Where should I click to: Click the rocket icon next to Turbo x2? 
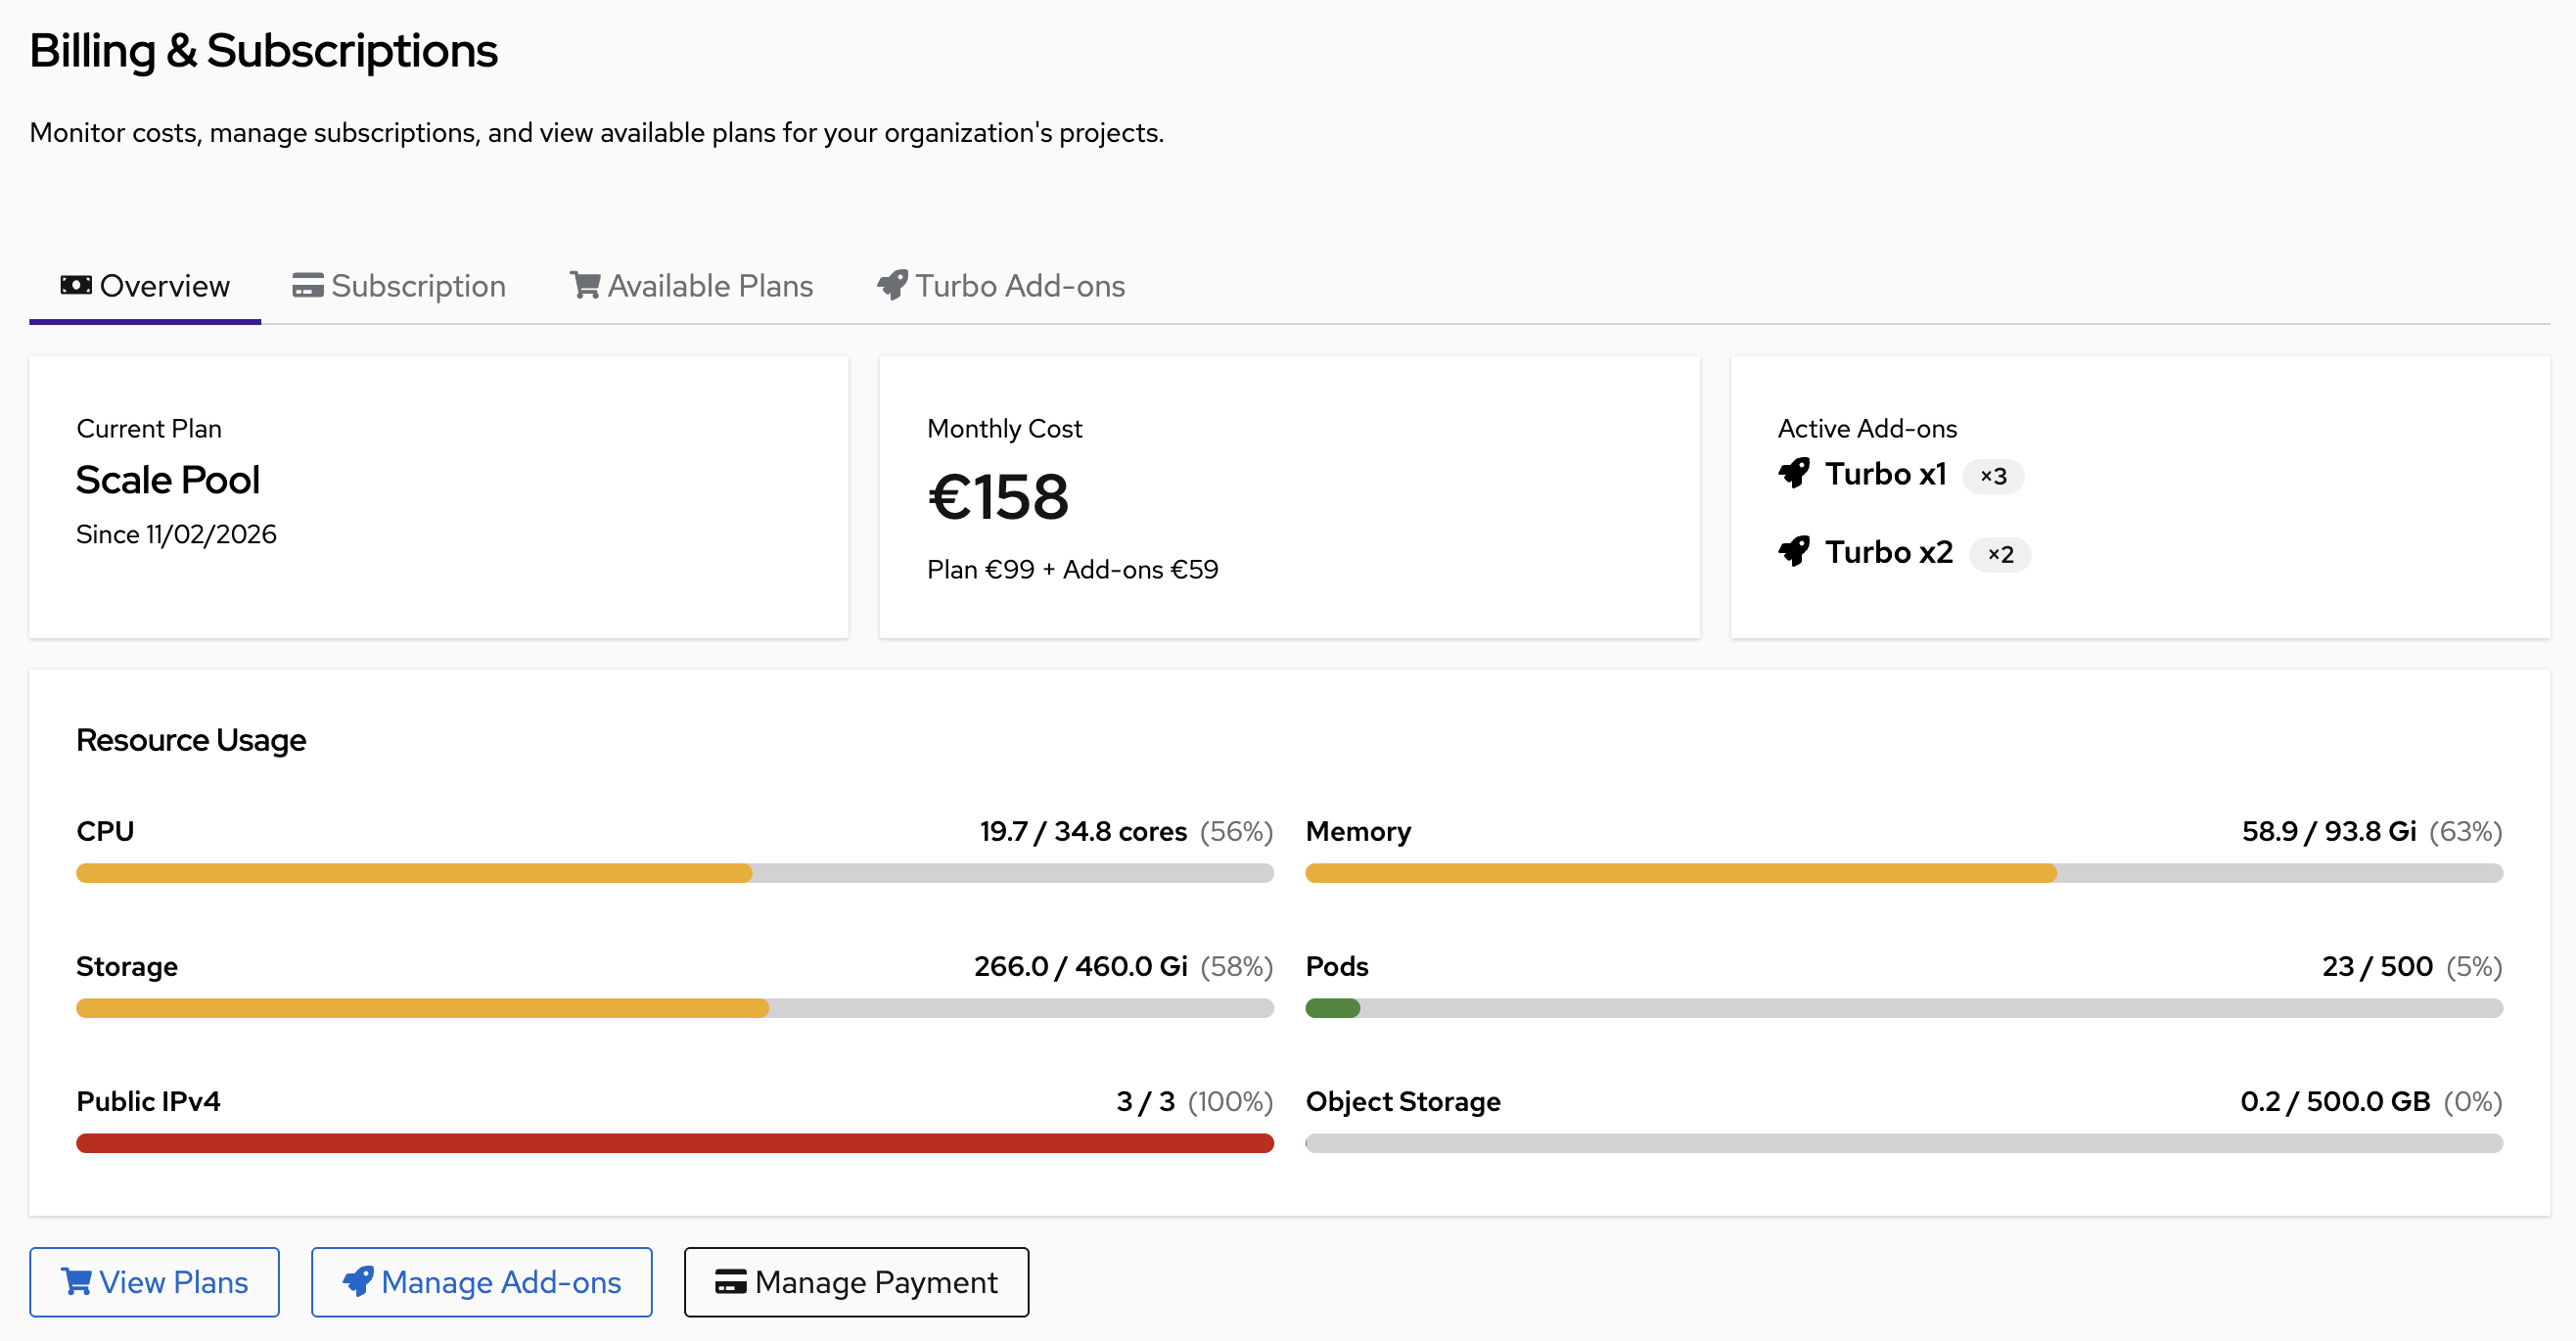[1794, 552]
